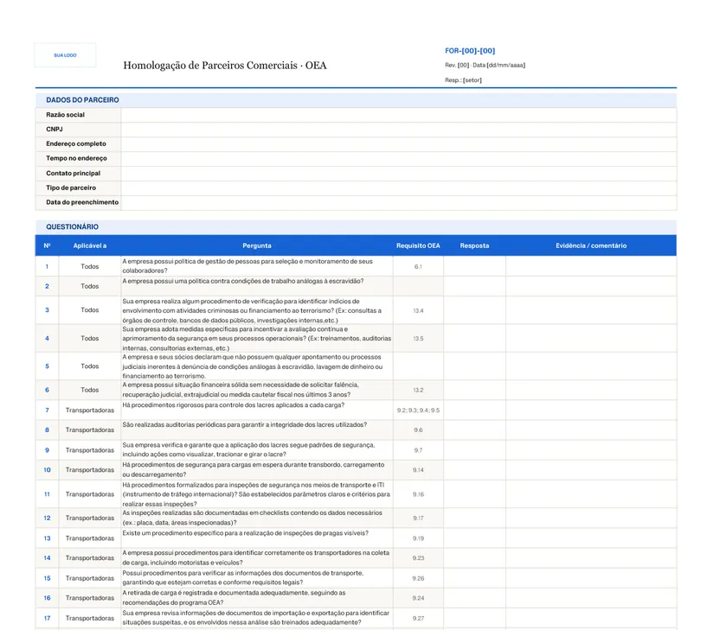
Task: Click the Rev. [00] Data line
Action: [x=485, y=65]
